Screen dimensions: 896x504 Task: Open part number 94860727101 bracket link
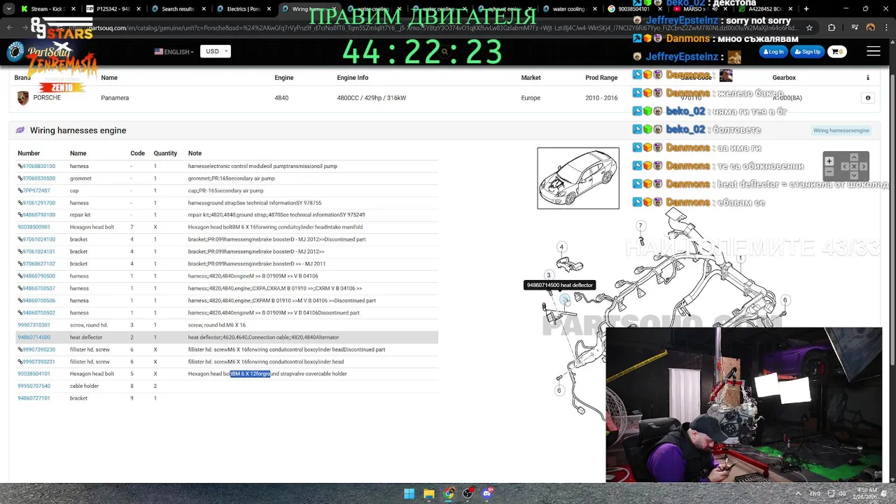(x=34, y=398)
